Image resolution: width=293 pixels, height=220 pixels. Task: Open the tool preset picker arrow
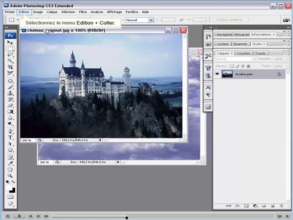18,20
